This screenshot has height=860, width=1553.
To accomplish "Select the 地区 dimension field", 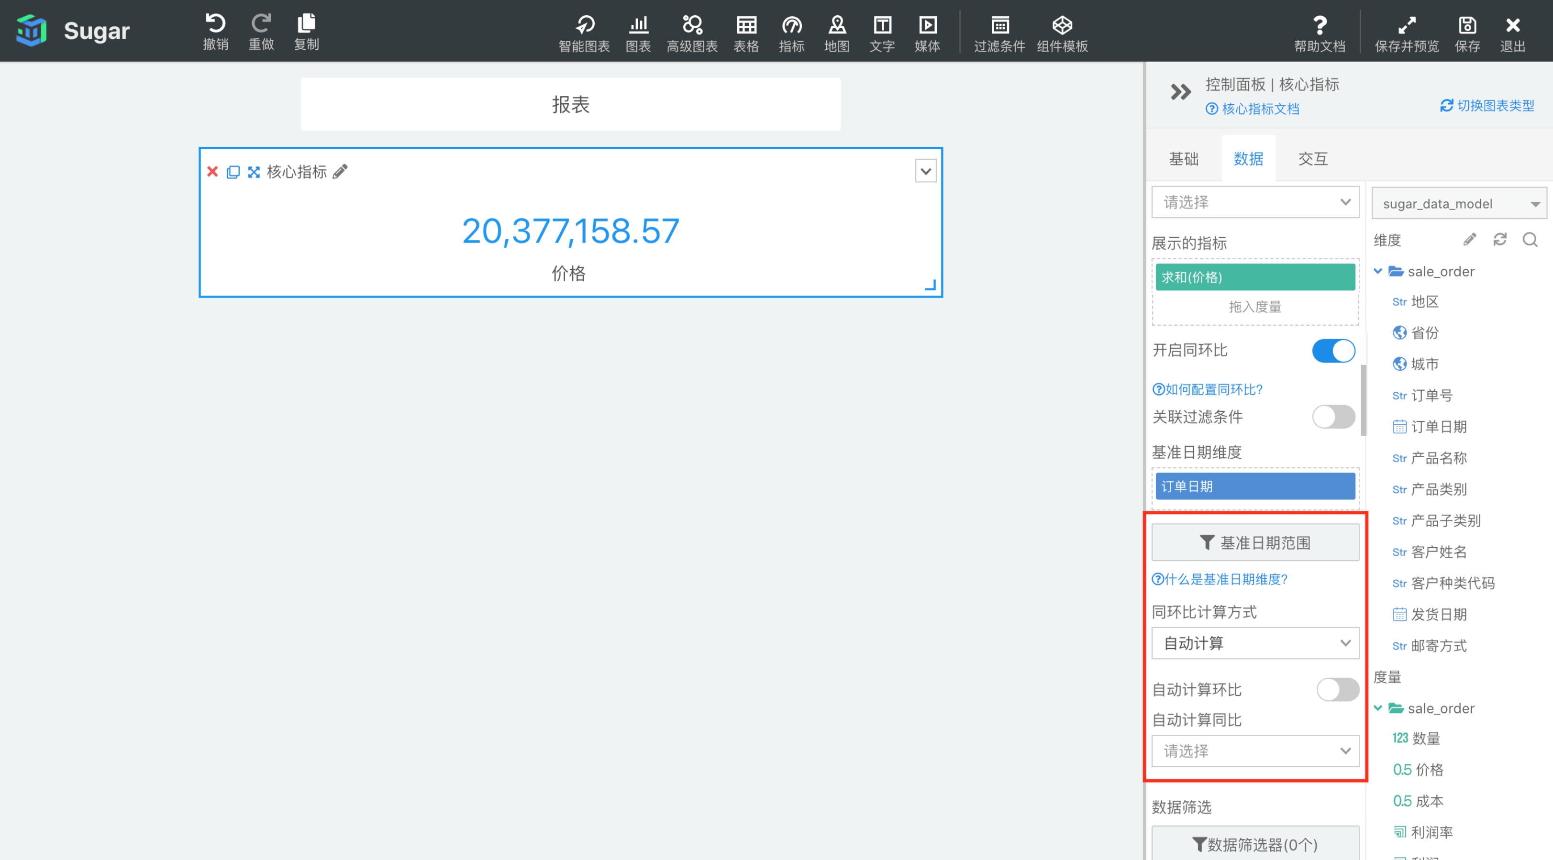I will (1416, 301).
